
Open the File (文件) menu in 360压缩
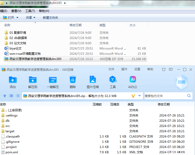click(x=111, y=69)
